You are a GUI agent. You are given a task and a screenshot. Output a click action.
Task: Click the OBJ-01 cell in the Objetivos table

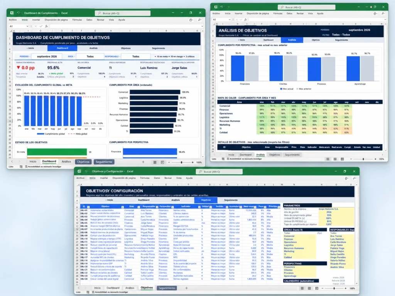pos(84,210)
